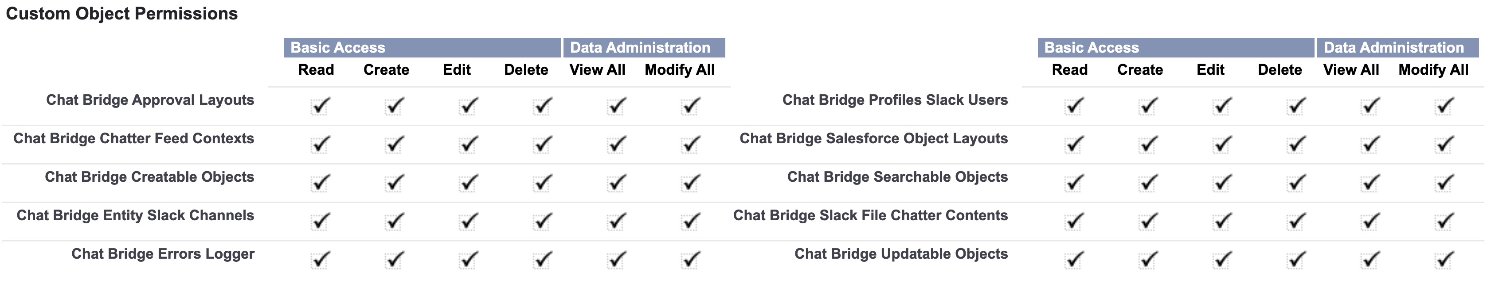Toggle Edit checkbox for Chat Bridge Creatable Objects
Image resolution: width=1487 pixels, height=283 pixels.
(468, 184)
